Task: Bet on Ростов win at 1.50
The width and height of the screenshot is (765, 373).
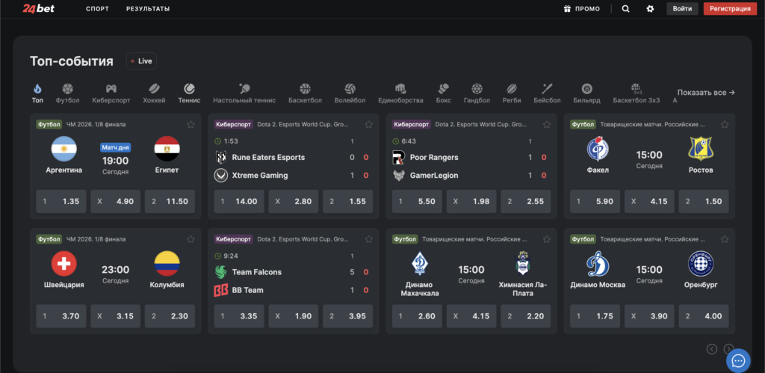Action: tap(704, 201)
